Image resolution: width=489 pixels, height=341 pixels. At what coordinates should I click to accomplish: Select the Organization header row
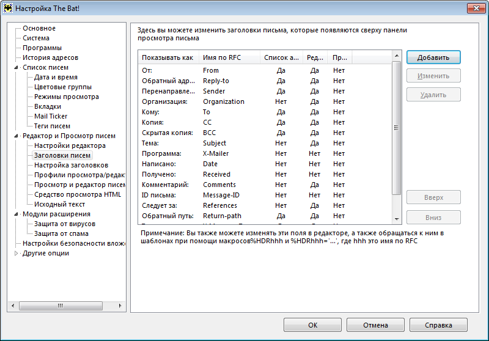[265, 101]
